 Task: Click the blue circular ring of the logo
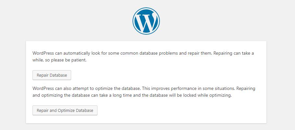click(134, 20)
